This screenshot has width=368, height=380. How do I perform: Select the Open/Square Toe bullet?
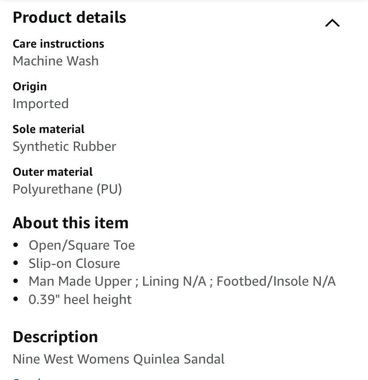point(82,245)
